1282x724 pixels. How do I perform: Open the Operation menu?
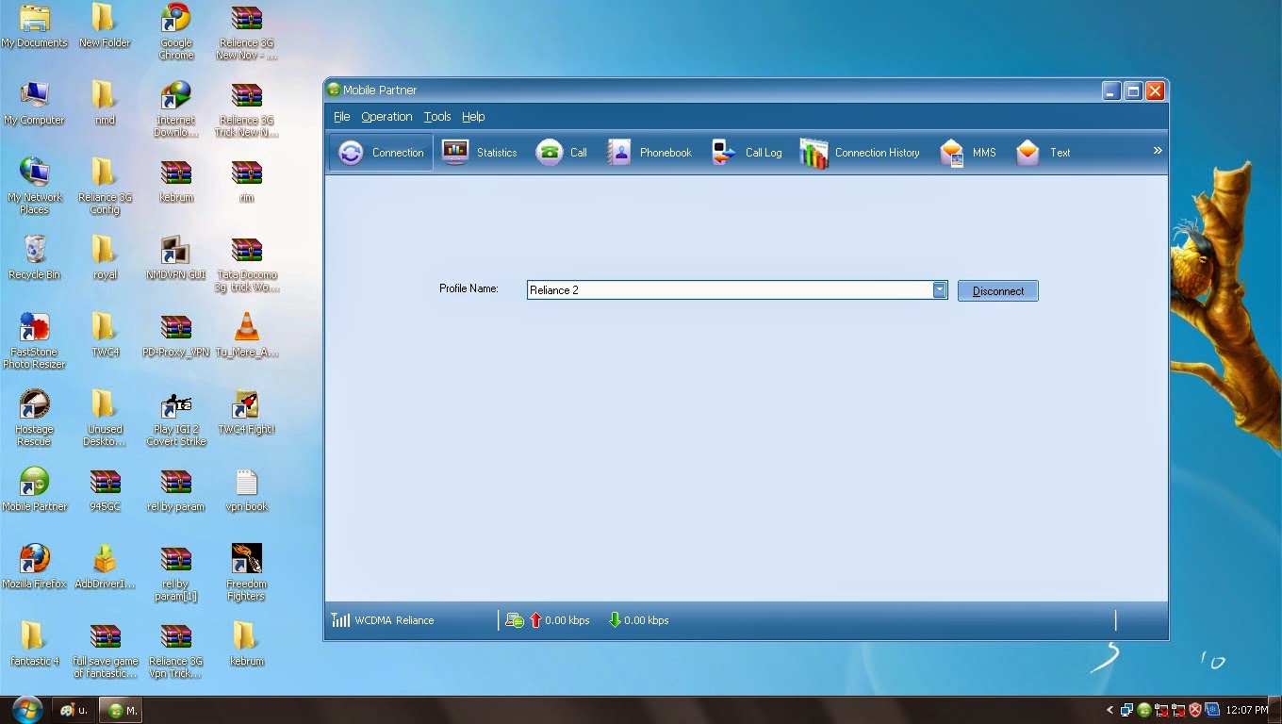tap(386, 117)
